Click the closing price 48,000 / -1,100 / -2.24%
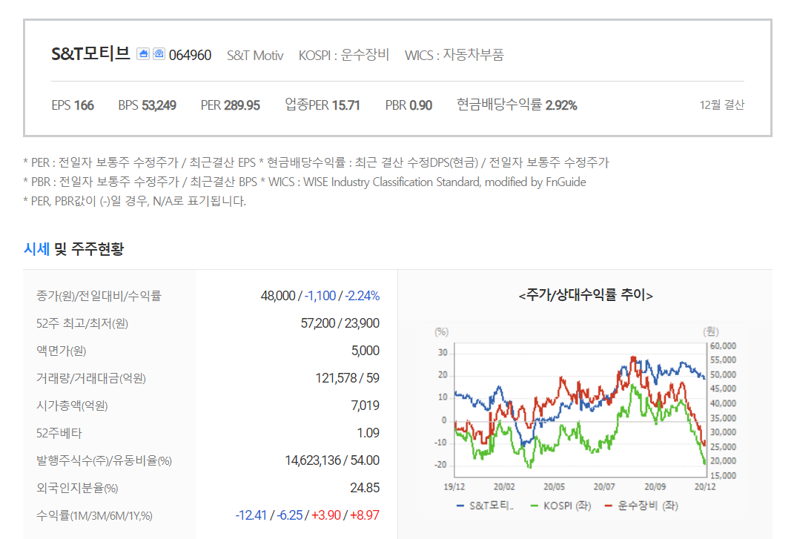 (320, 295)
